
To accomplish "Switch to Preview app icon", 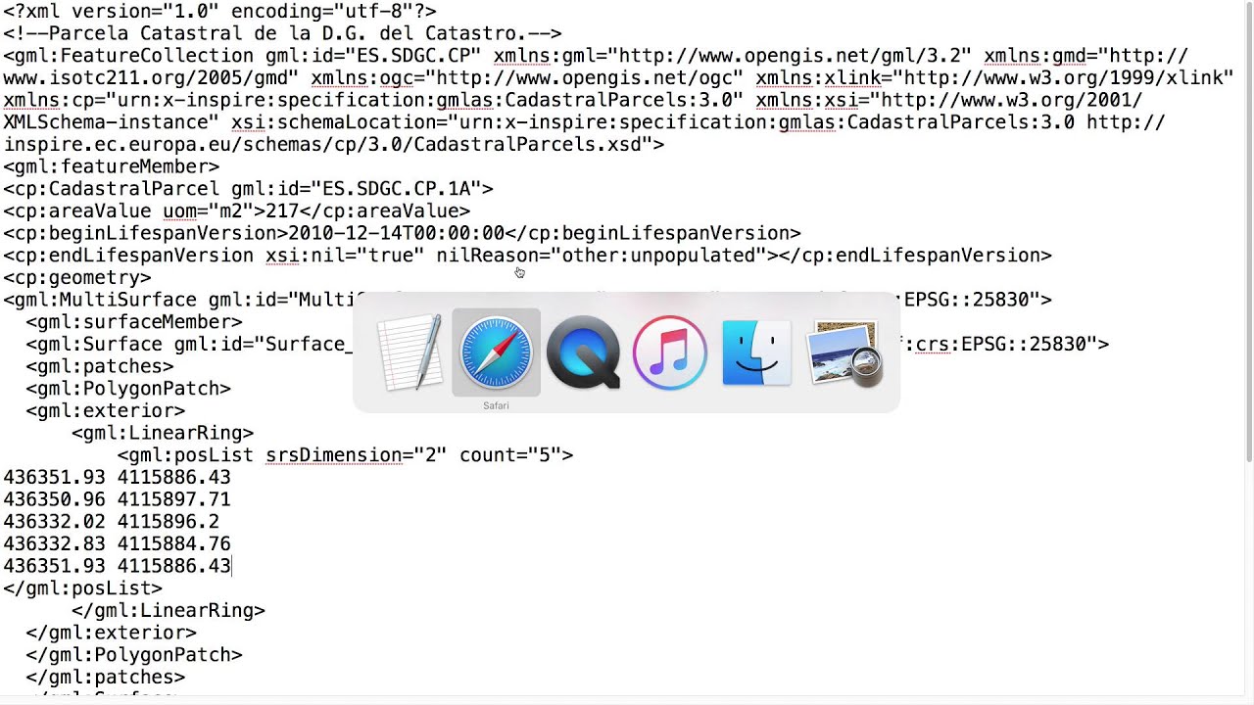I will click(x=844, y=352).
